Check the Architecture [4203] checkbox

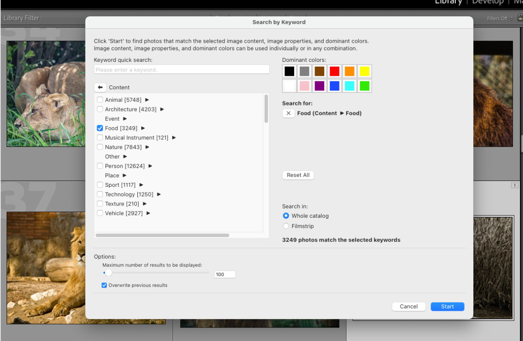[100, 109]
